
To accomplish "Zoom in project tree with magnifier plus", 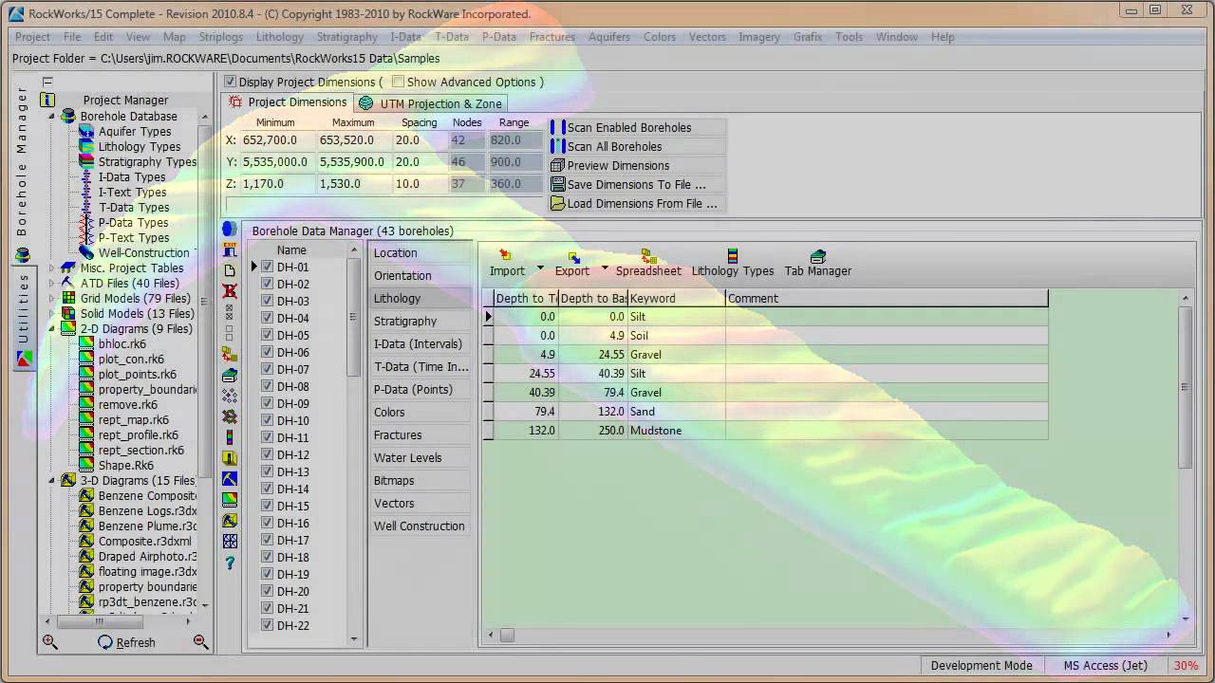I will (x=49, y=642).
